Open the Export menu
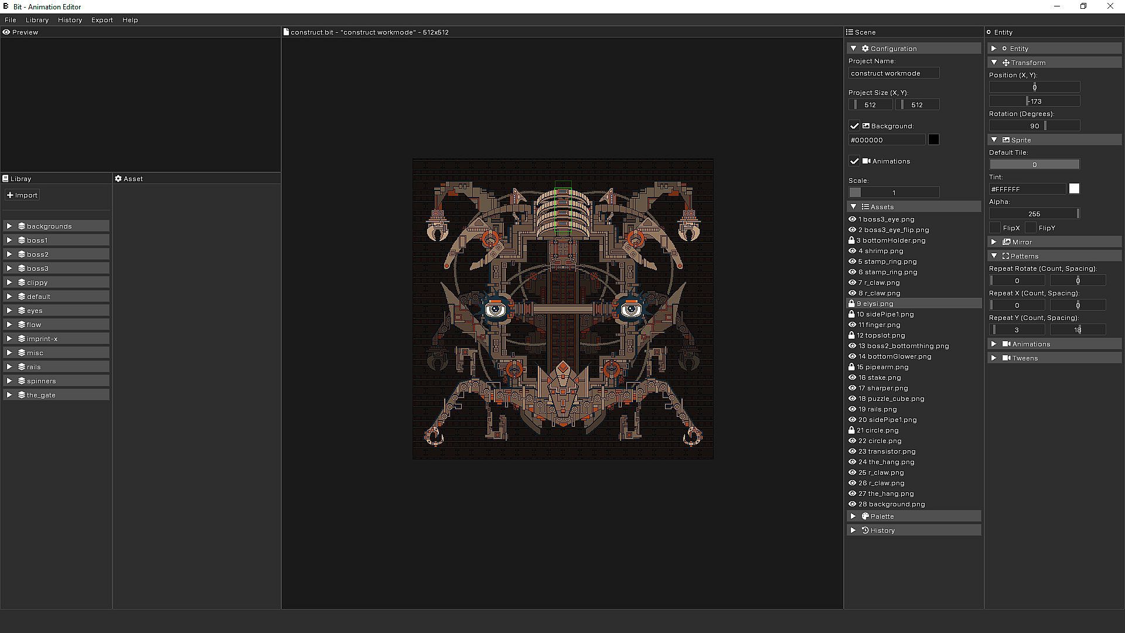Image resolution: width=1125 pixels, height=633 pixels. click(x=102, y=20)
